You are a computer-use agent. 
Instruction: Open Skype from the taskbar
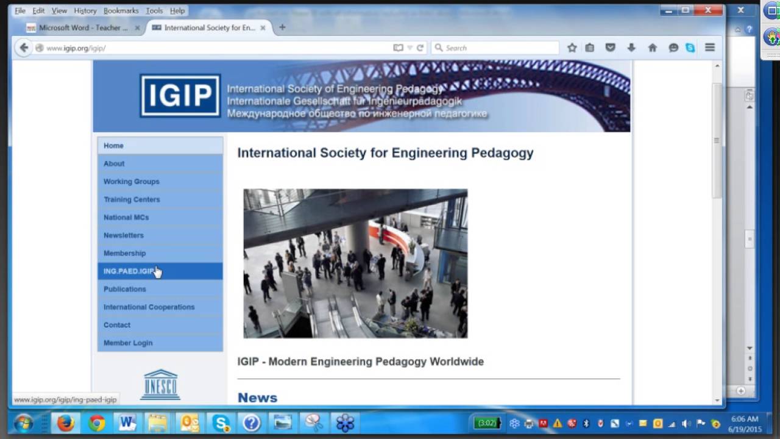point(221,423)
